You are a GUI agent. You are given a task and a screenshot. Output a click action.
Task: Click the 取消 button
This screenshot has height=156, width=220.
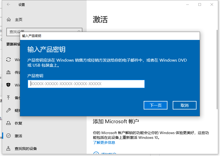pos(184,105)
